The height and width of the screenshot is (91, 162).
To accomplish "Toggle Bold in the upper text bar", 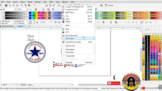I will tap(36, 10).
